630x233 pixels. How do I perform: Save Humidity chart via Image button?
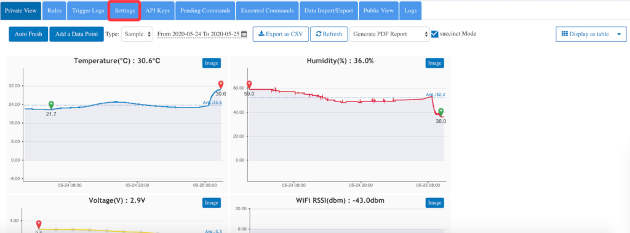pyautogui.click(x=434, y=63)
